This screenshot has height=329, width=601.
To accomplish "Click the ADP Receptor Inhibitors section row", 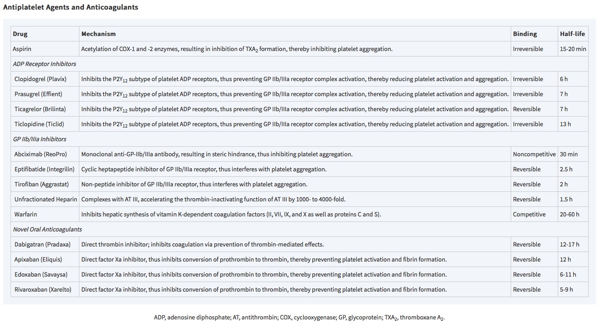I will pyautogui.click(x=45, y=64).
